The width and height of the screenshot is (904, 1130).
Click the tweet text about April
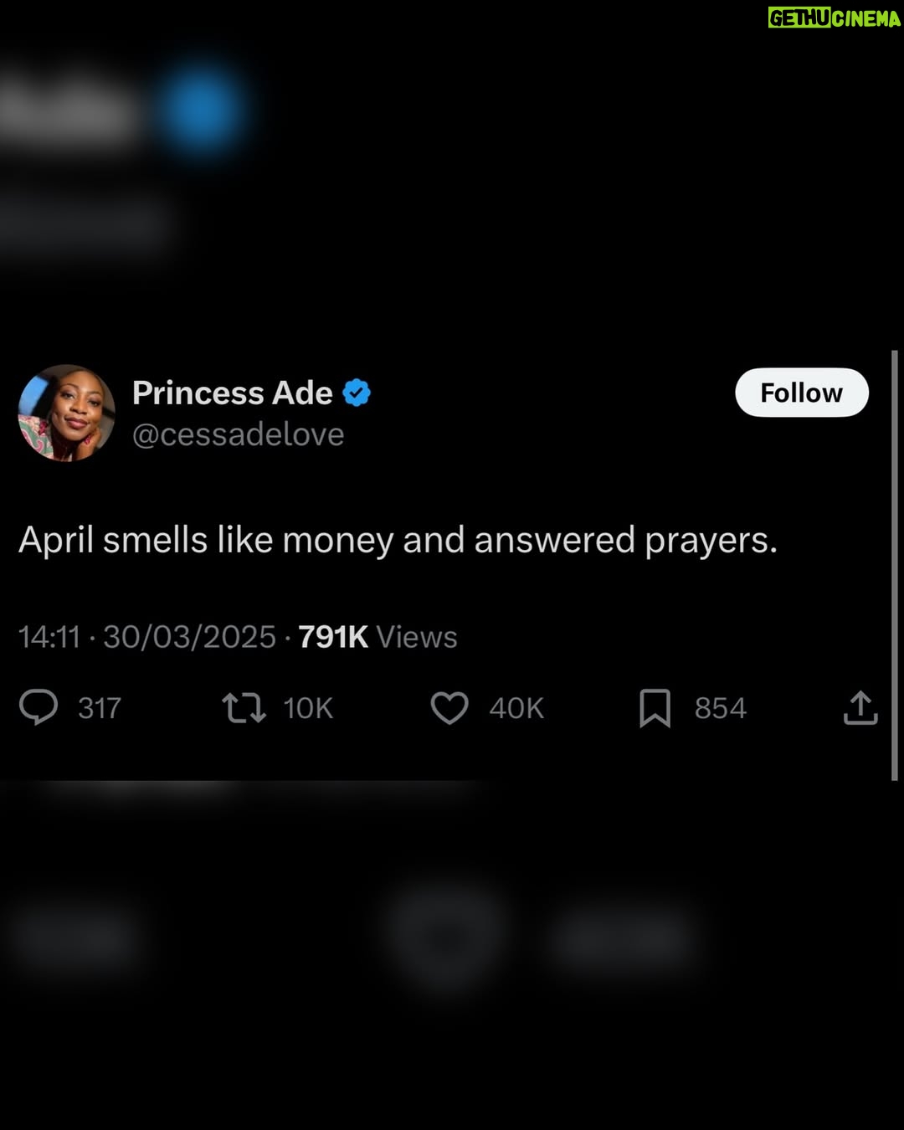click(x=398, y=541)
